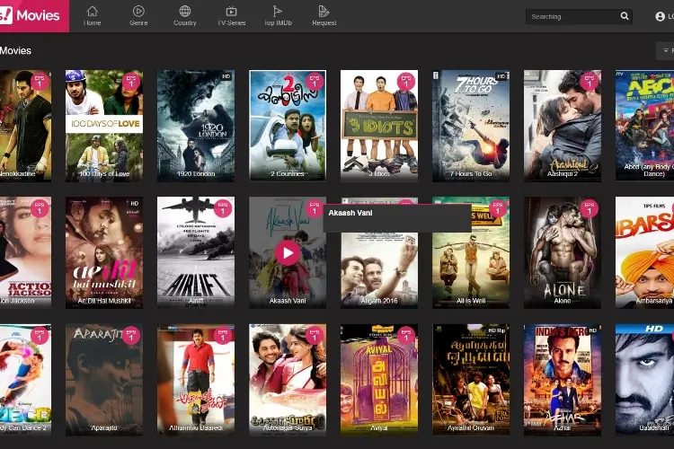Open the Azhar movie poster
The image size is (674, 449).
563,380
